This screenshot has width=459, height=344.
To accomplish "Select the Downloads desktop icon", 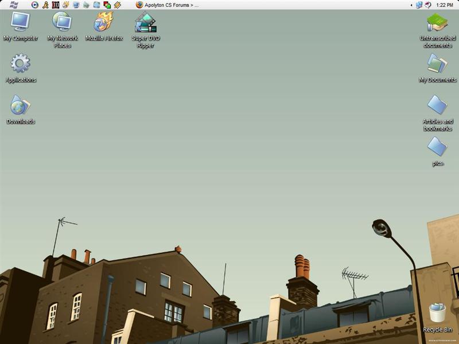I will (21, 106).
